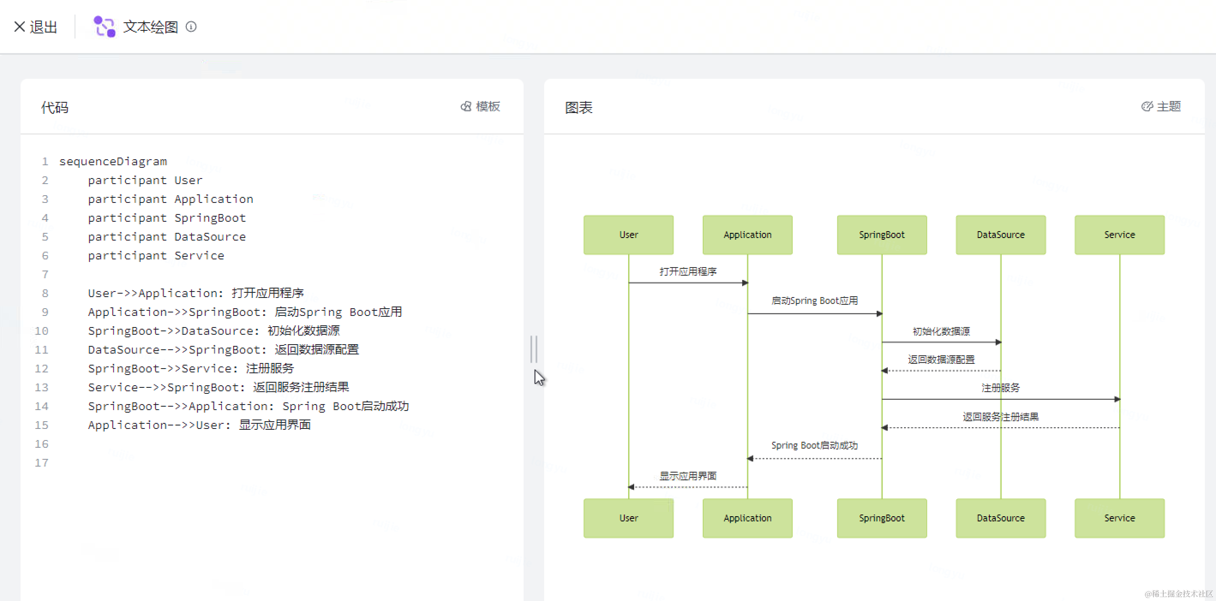Viewport: 1216px width, 601px height.
Task: Click the info circle beside 文本绘图
Action: [x=191, y=27]
